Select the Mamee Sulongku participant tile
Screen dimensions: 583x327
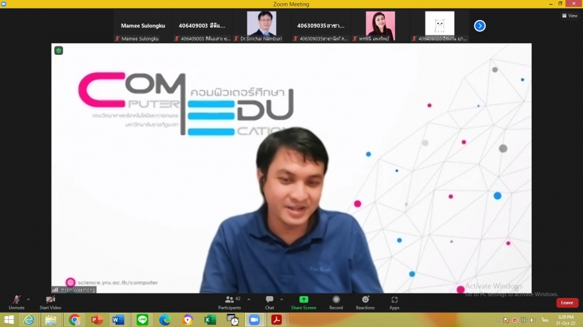143,26
